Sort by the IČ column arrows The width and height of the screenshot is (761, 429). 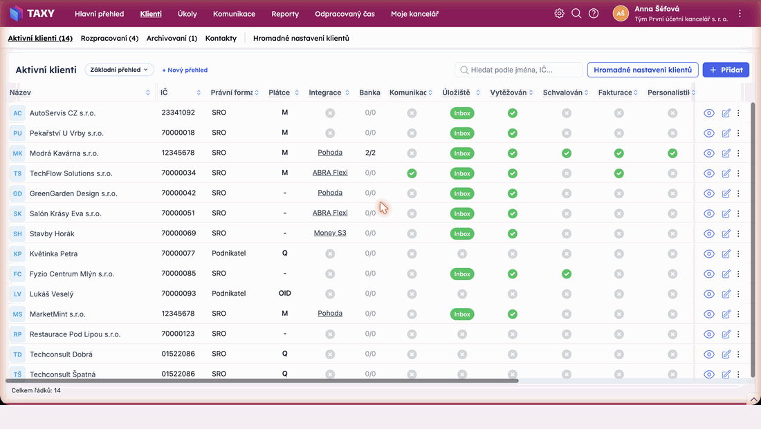click(x=199, y=93)
